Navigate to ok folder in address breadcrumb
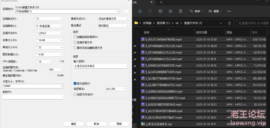 click(x=177, y=23)
